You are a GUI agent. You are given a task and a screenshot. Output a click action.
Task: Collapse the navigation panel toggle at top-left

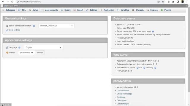pyautogui.click(x=2, y=6)
